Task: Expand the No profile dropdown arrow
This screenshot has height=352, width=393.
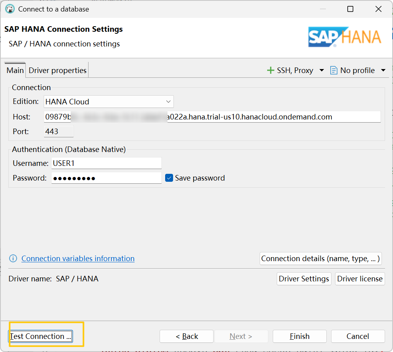Action: point(383,70)
